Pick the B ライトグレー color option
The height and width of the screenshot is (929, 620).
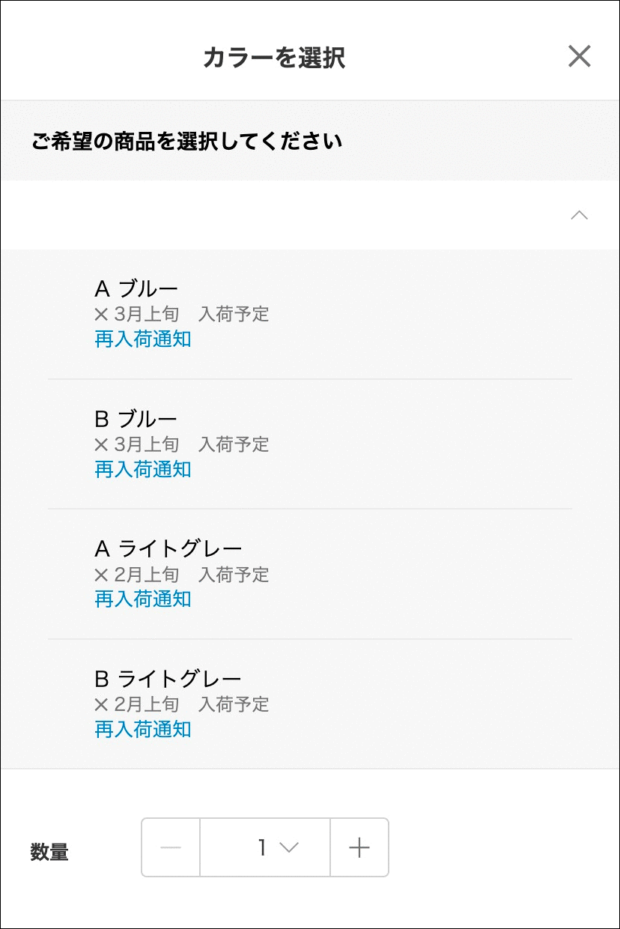(168, 679)
